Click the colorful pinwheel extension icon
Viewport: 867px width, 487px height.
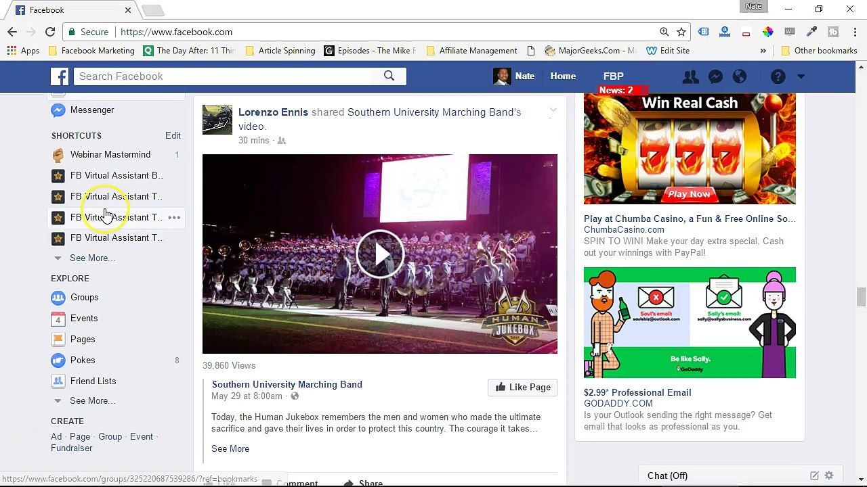767,32
